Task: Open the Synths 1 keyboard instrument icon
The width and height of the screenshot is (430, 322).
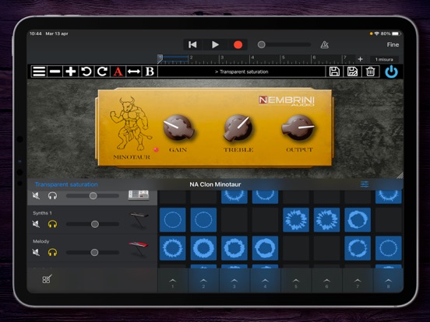Action: (139, 220)
